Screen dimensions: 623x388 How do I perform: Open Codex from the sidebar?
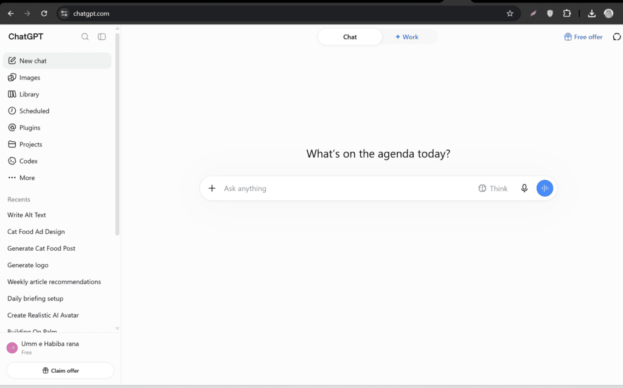pyautogui.click(x=57, y=161)
